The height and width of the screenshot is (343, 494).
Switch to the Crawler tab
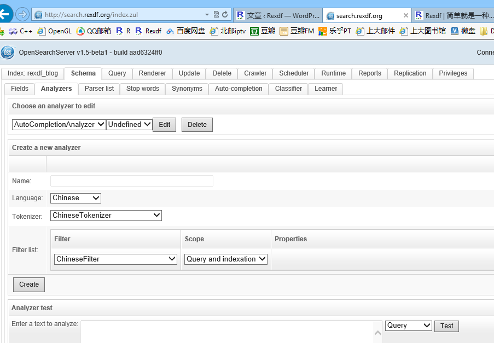(254, 73)
